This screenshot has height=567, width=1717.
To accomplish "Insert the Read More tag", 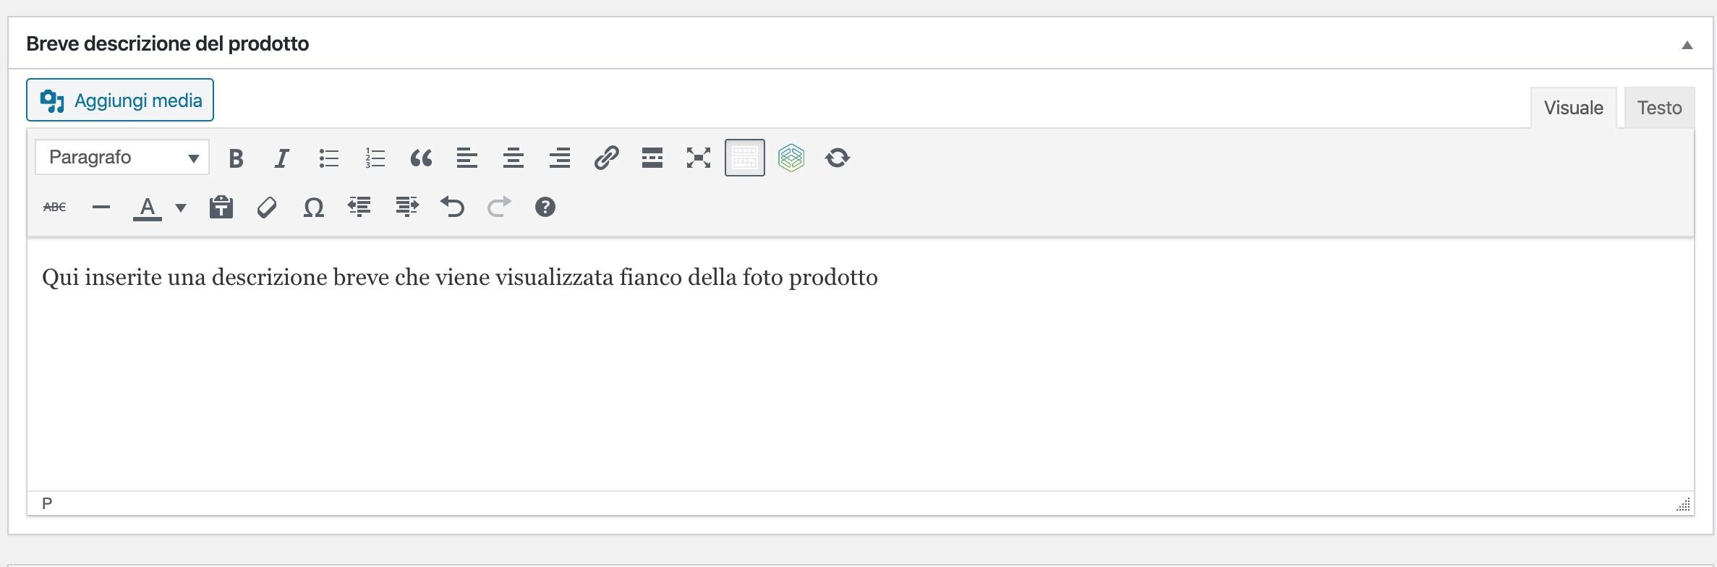I will [x=652, y=158].
